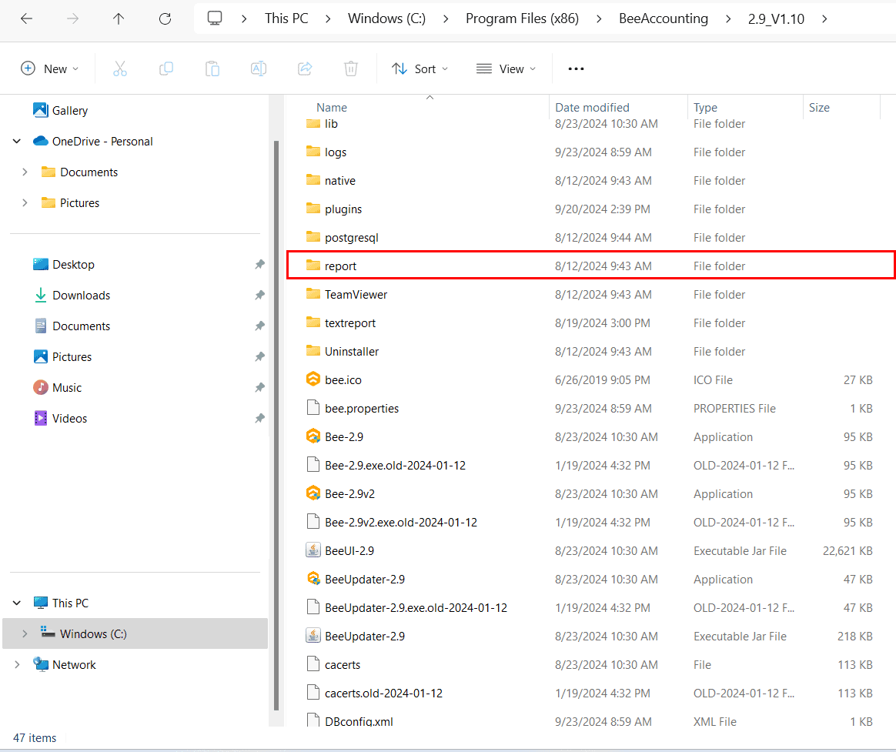The height and width of the screenshot is (752, 896).
Task: Click the Share icon in toolbar
Action: pos(305,69)
